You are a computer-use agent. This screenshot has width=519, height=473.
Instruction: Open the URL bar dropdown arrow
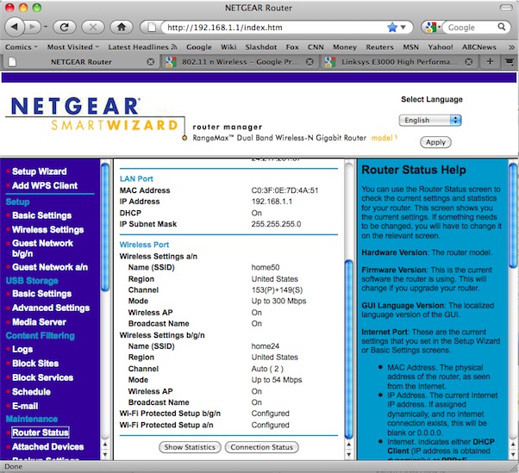click(x=403, y=27)
